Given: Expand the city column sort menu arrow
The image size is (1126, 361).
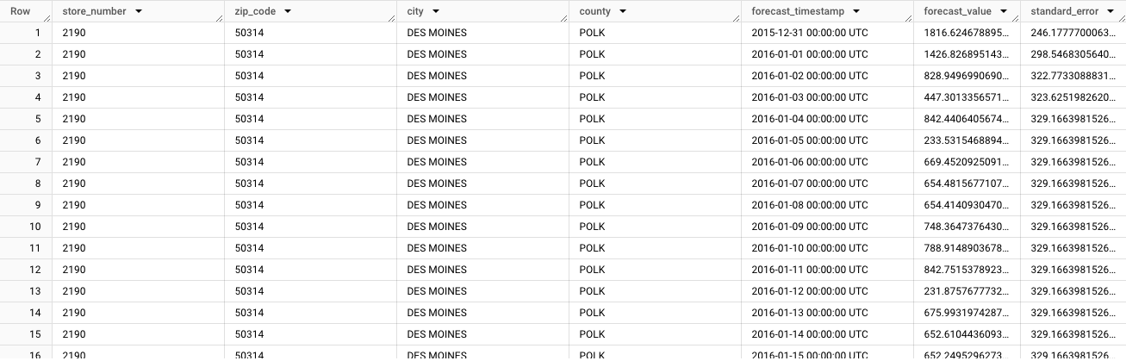Looking at the screenshot, I should 436,11.
